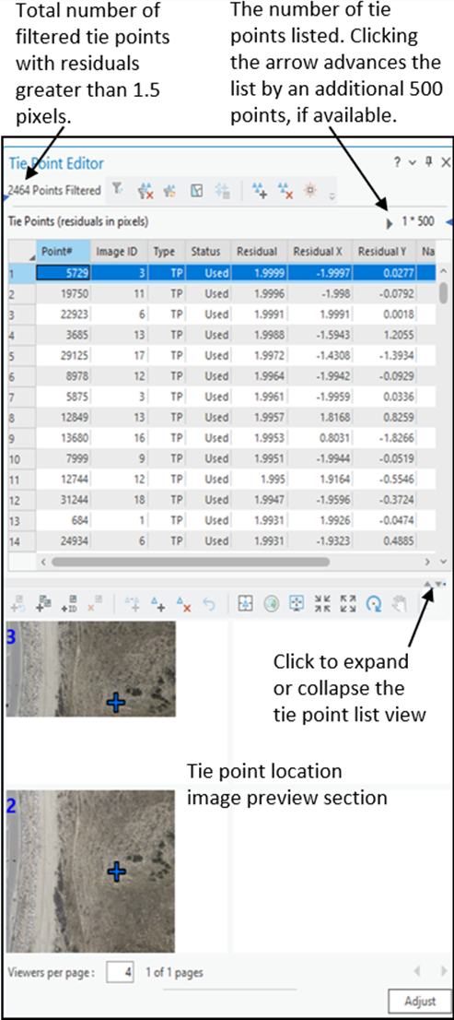The image size is (454, 1020).
Task: Open the top toolbar overflow dropdown
Action: 333,196
